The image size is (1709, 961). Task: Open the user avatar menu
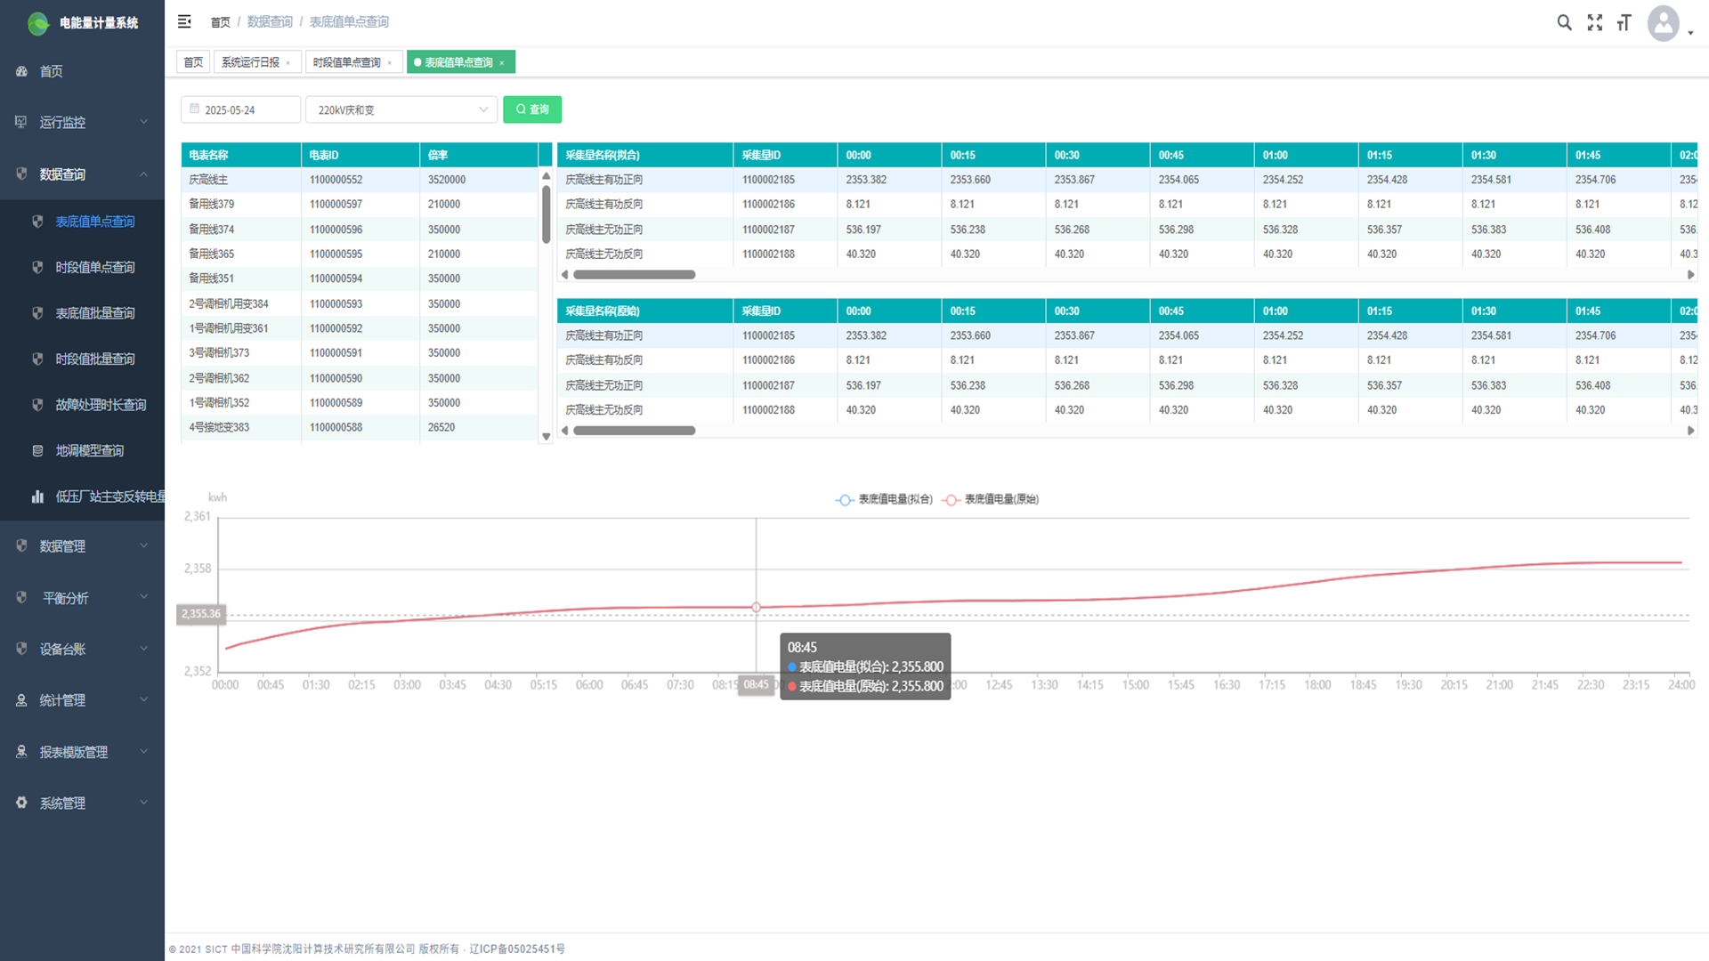click(x=1664, y=24)
